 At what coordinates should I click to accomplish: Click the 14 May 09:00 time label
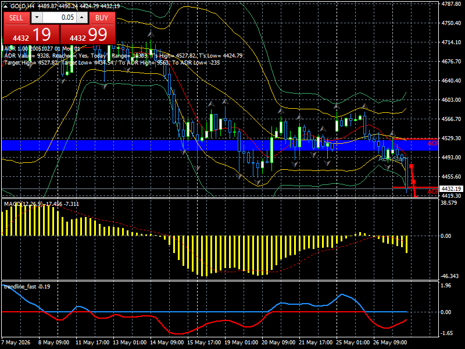tap(167, 343)
